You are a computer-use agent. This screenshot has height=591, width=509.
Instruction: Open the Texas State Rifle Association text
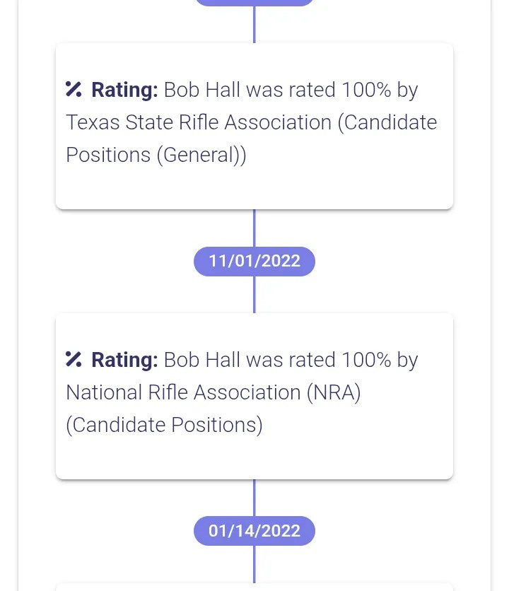pos(199,122)
